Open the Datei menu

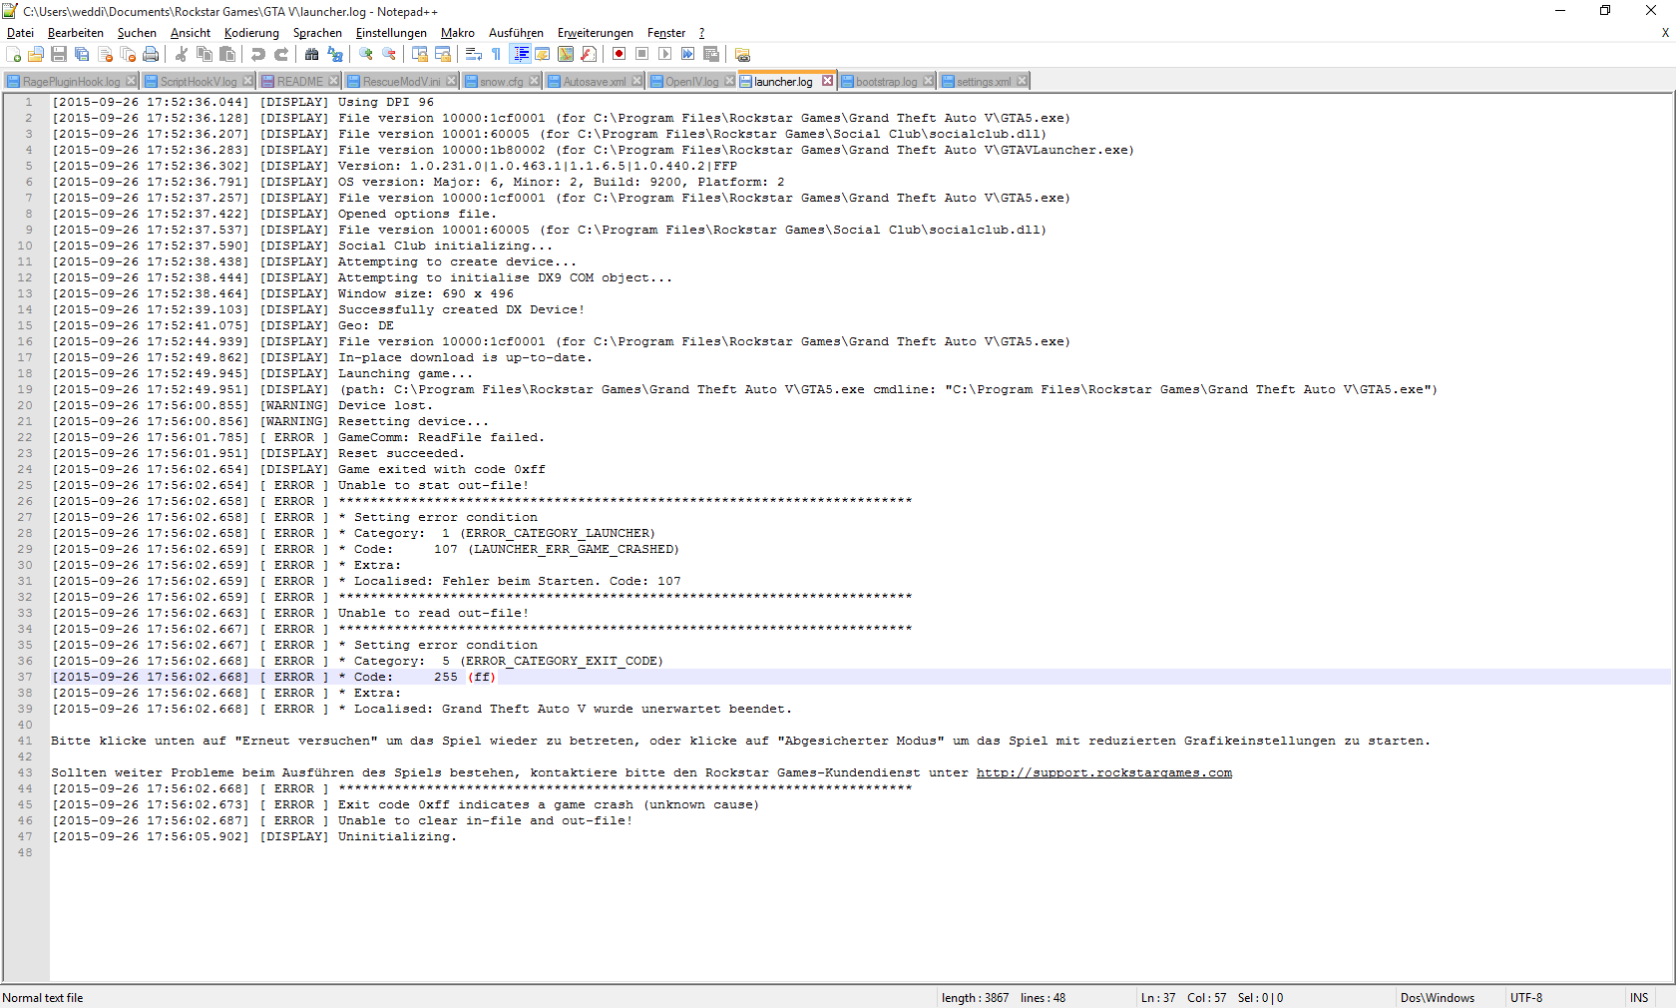click(20, 33)
